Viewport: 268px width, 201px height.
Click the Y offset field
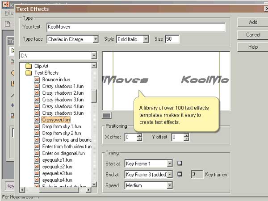(178, 137)
